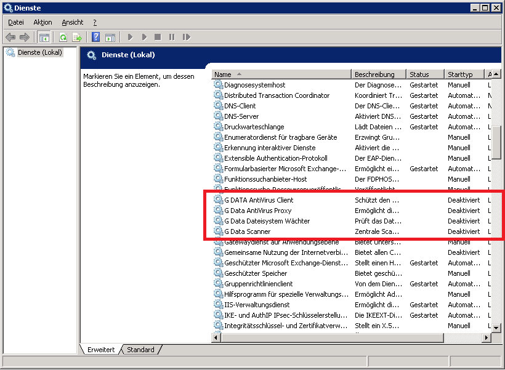
Task: Sort by the Beschreibung column header
Action: tap(379, 74)
